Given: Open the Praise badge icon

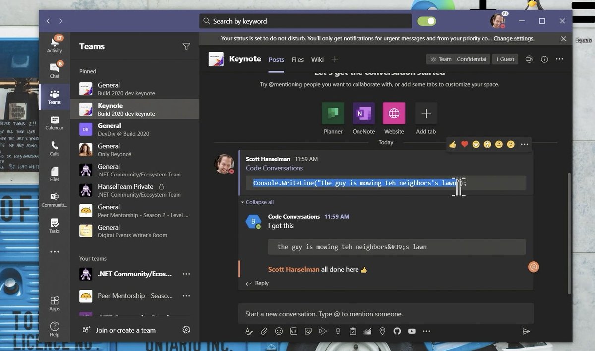Looking at the screenshot, I should coord(338,331).
